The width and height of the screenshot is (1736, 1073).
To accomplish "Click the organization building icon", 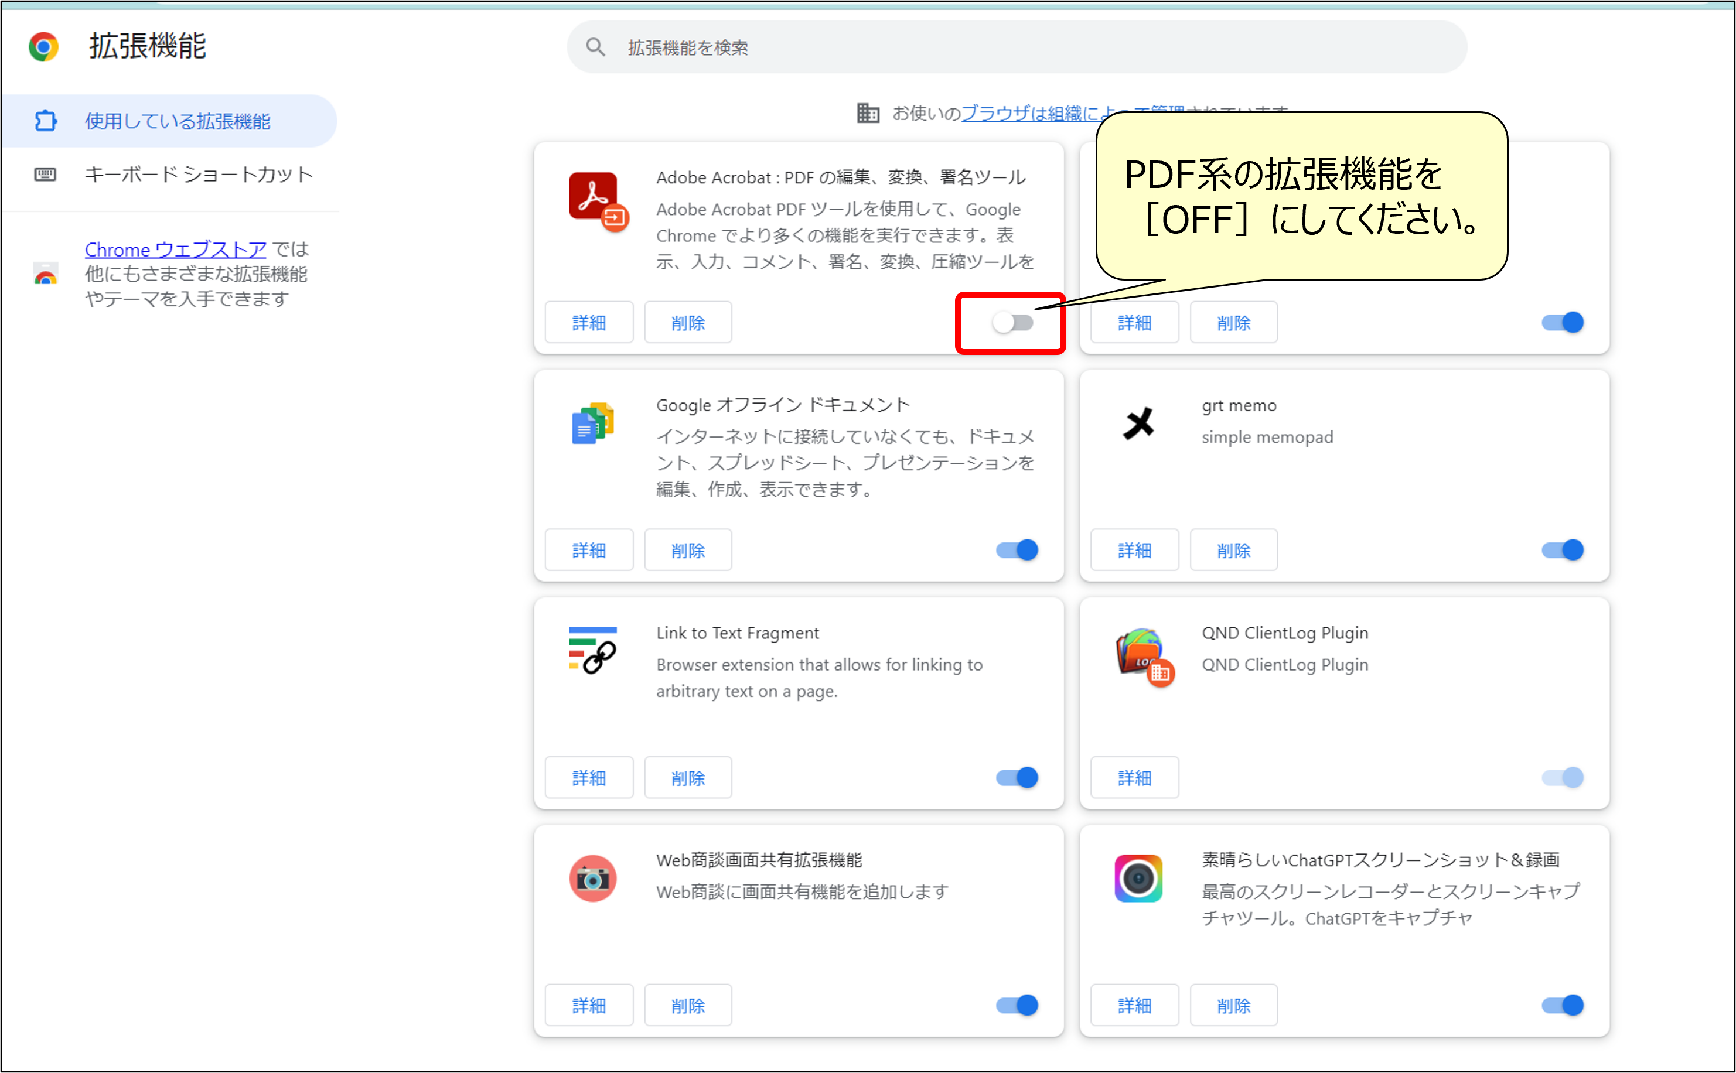I will (867, 114).
